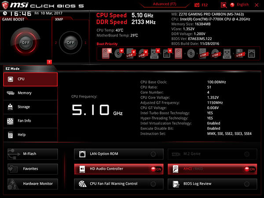Select the UEFI CD/DVD boot device icon
The width and height of the screenshot is (264, 198).
pyautogui.click(x=119, y=54)
